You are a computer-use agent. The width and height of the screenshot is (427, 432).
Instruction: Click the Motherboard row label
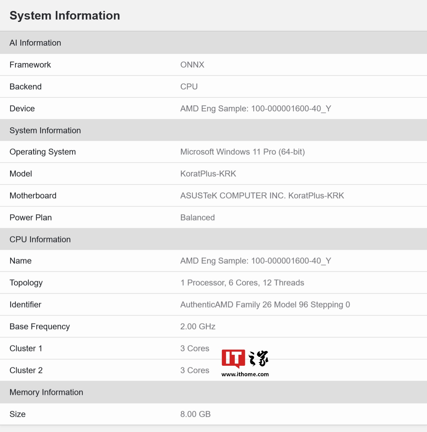33,196
